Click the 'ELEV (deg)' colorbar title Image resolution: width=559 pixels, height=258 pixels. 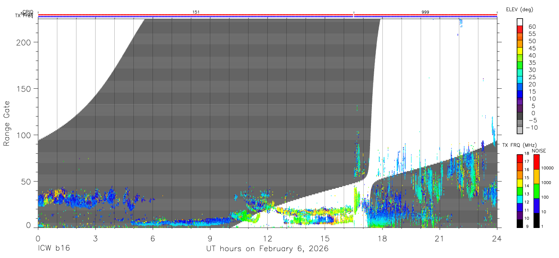point(519,9)
